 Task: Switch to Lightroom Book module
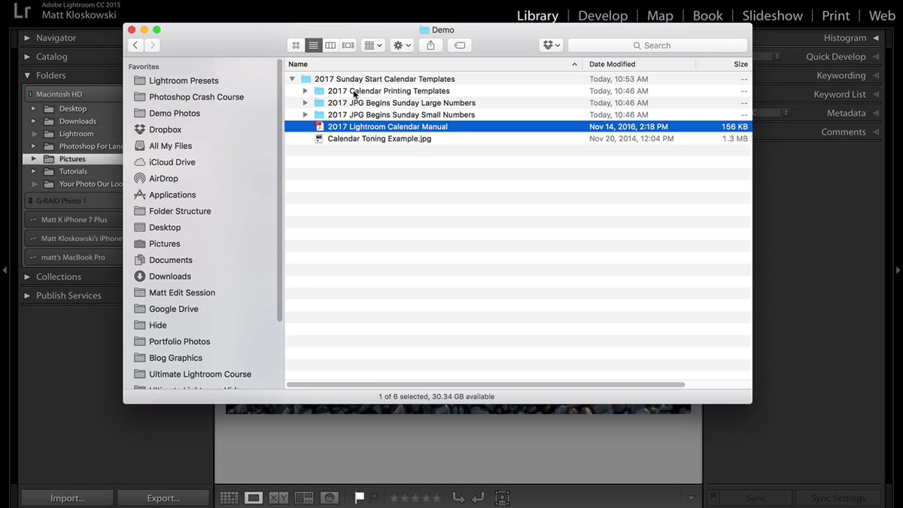pyautogui.click(x=707, y=16)
